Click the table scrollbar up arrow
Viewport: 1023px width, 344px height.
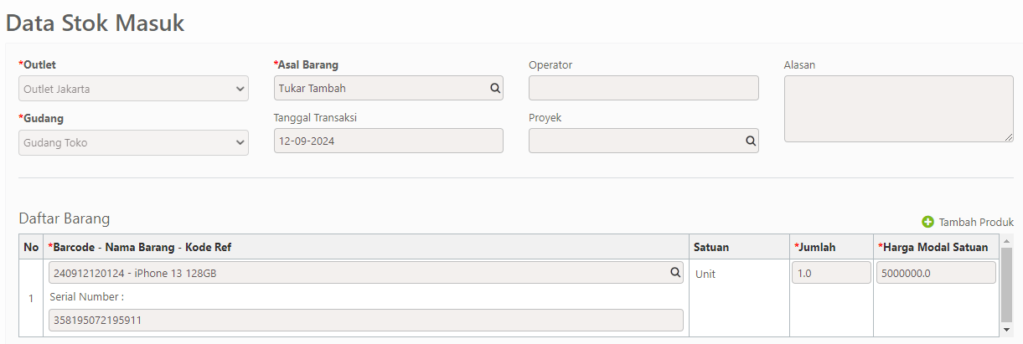point(1007,242)
